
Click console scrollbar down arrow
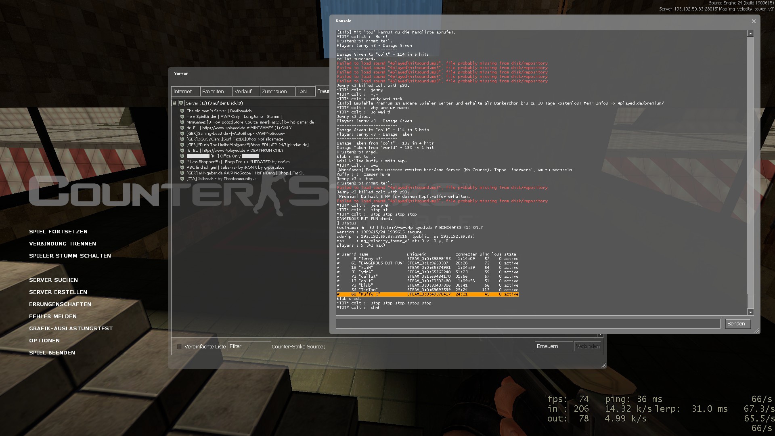pyautogui.click(x=750, y=312)
